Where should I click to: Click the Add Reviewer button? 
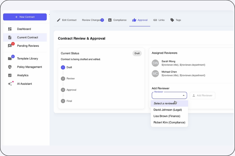(x=202, y=95)
